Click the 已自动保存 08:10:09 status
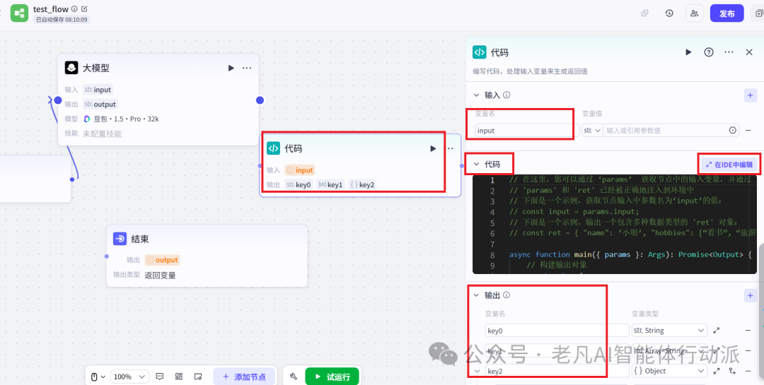 (62, 20)
